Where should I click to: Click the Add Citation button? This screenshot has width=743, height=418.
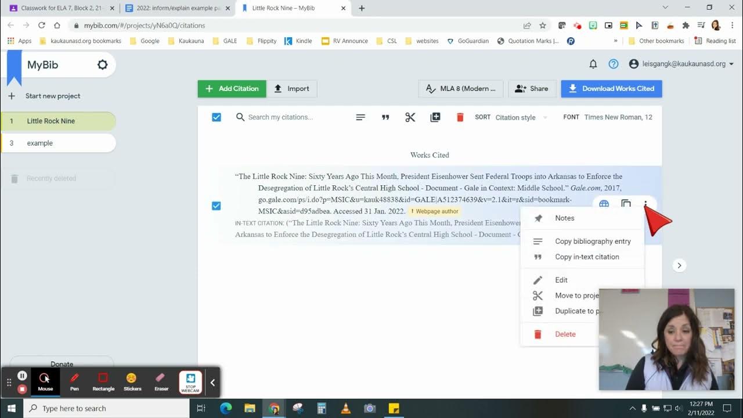tap(232, 89)
